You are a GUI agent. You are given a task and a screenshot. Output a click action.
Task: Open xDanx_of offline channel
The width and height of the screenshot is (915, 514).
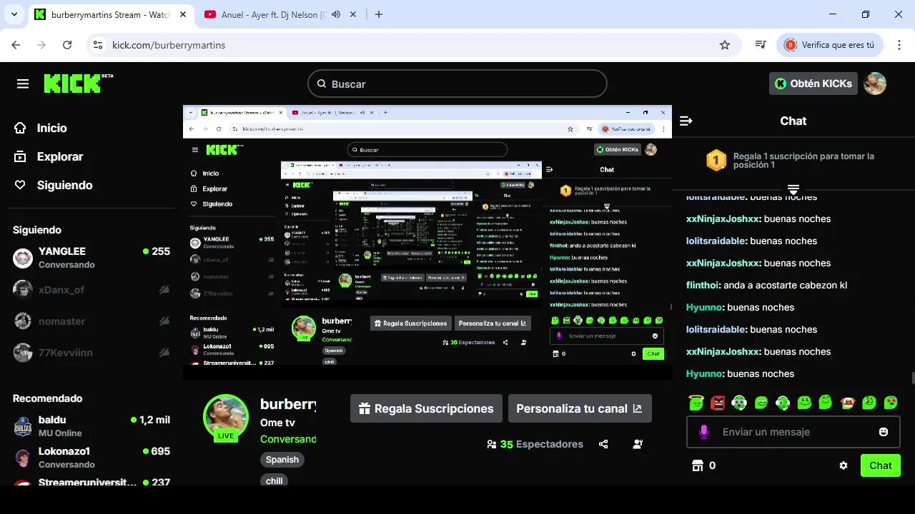pyautogui.click(x=91, y=289)
